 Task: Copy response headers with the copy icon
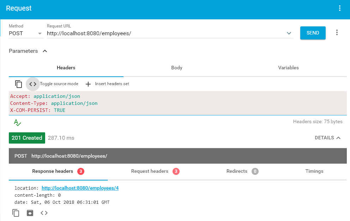tap(16, 213)
